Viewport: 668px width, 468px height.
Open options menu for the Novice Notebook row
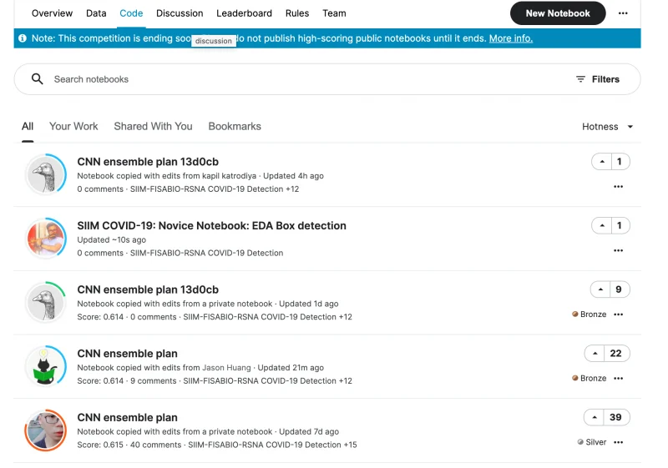pyautogui.click(x=618, y=250)
